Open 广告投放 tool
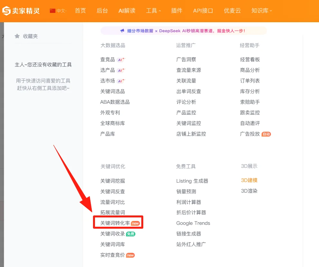The height and width of the screenshot is (267, 319). coord(250,134)
